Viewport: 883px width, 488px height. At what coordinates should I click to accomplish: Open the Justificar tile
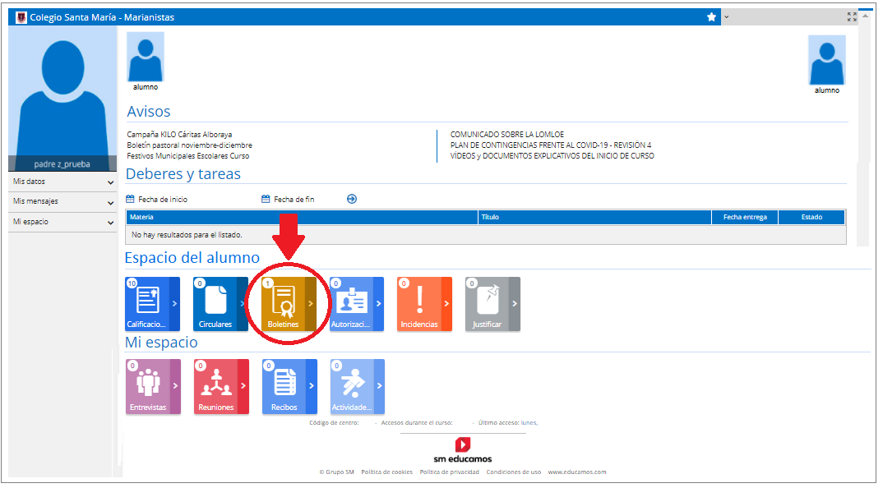(488, 304)
